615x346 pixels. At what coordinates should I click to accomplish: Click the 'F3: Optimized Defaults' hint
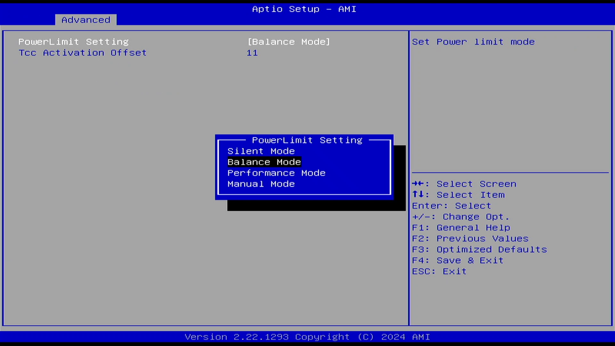(x=480, y=250)
